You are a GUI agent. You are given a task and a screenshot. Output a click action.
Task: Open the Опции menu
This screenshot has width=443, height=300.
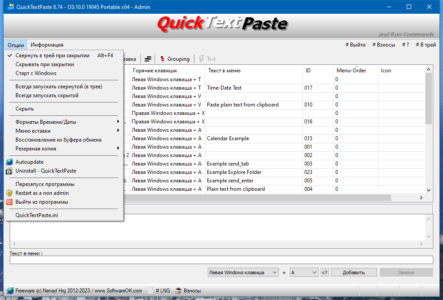coord(16,45)
